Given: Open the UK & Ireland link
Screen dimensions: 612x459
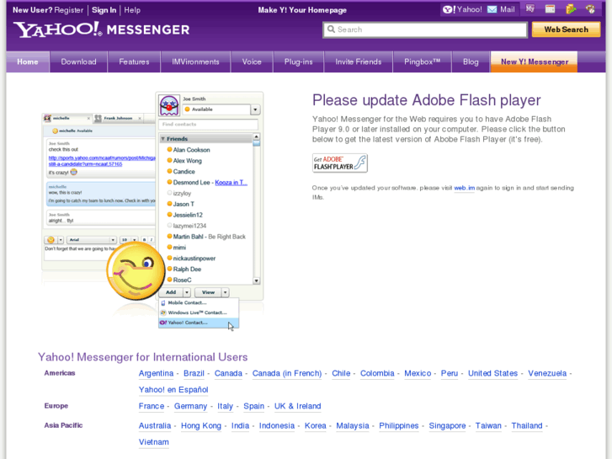Looking at the screenshot, I should pyautogui.click(x=297, y=406).
